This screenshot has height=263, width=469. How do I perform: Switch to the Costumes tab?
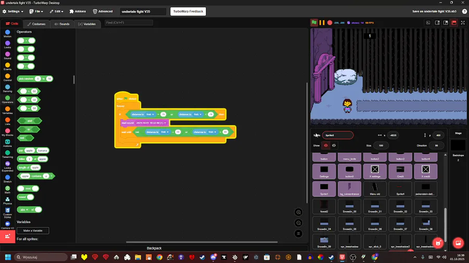pyautogui.click(x=36, y=24)
